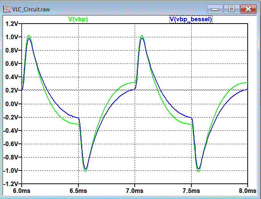Click the 7.5ms time axis label
The image size is (261, 199).
(191, 191)
